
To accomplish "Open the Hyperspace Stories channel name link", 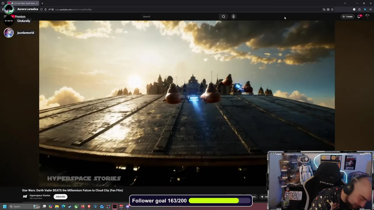I will [x=40, y=195].
